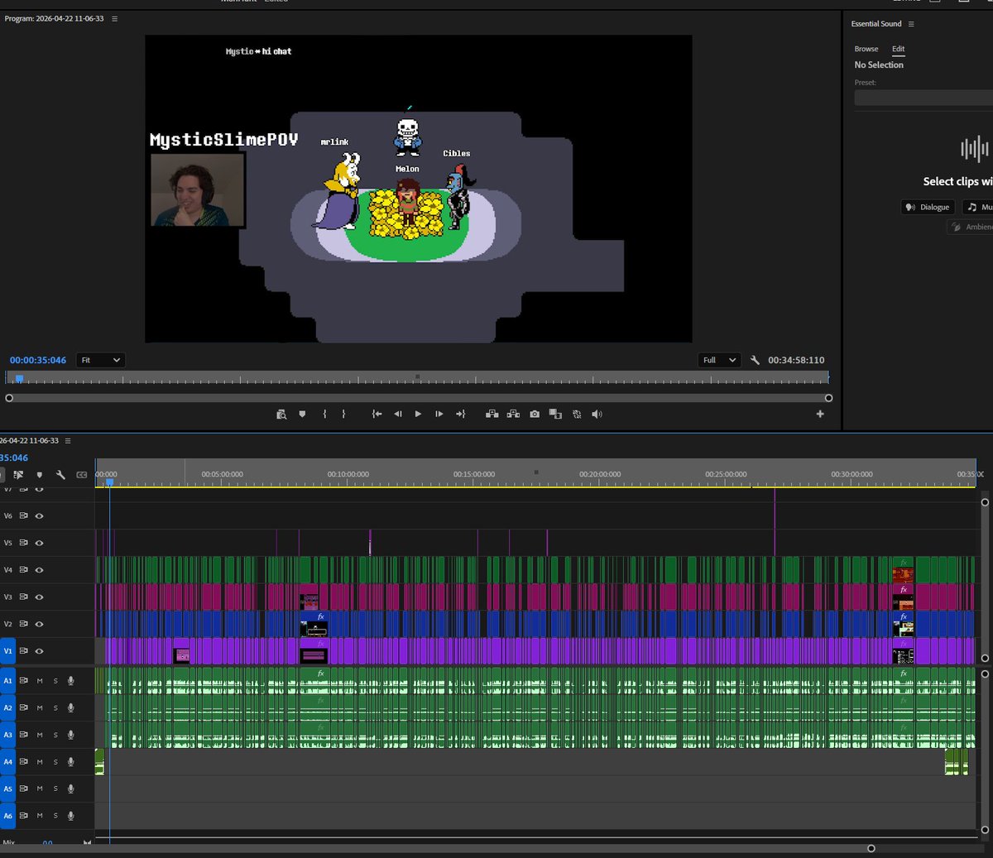Assign Dialogue audio type
Image resolution: width=993 pixels, height=858 pixels.
click(x=928, y=207)
